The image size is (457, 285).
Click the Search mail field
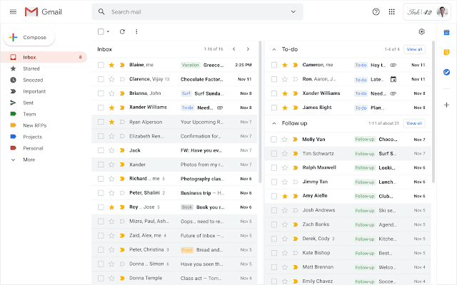pos(200,12)
